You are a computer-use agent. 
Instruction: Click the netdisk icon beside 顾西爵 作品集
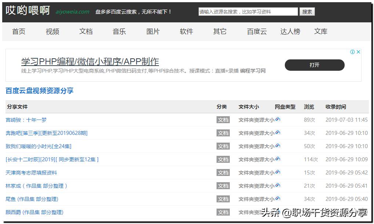(278, 212)
